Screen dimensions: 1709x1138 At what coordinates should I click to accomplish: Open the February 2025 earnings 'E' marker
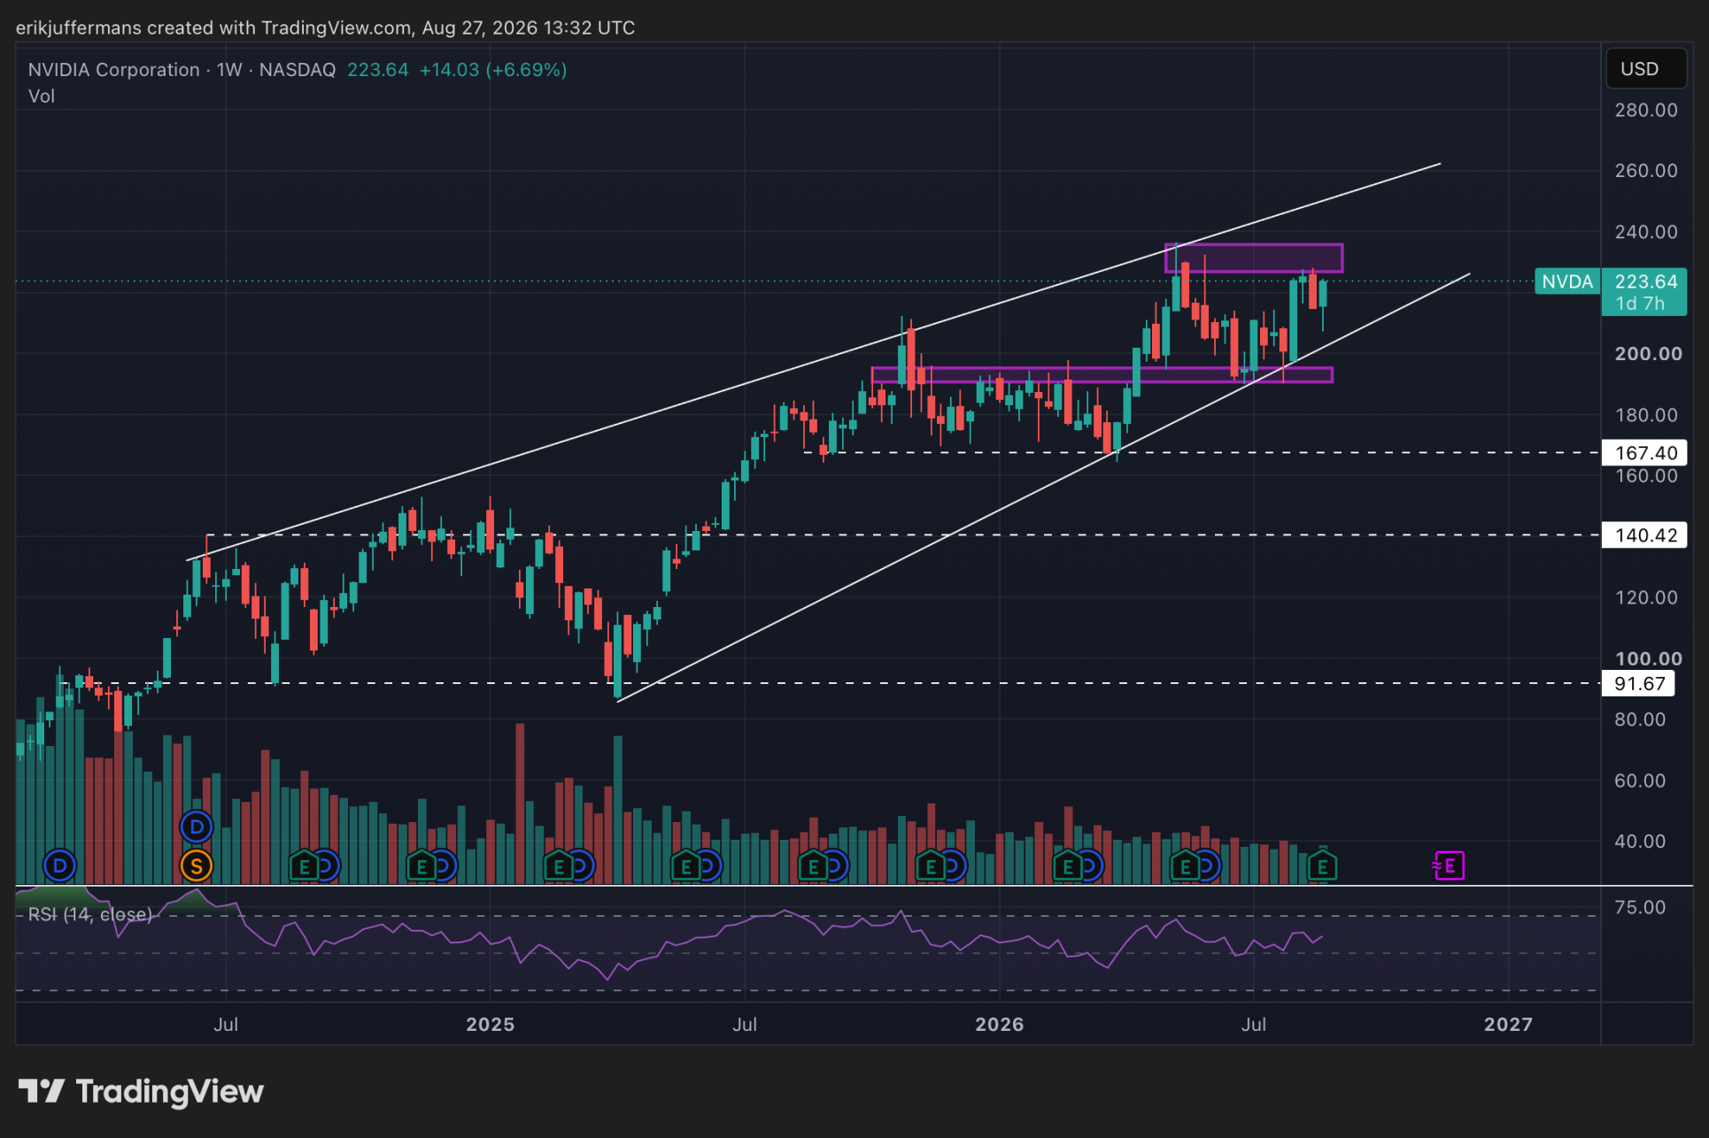click(x=559, y=866)
